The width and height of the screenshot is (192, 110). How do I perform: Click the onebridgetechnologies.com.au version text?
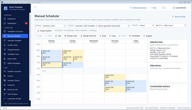point(16,103)
